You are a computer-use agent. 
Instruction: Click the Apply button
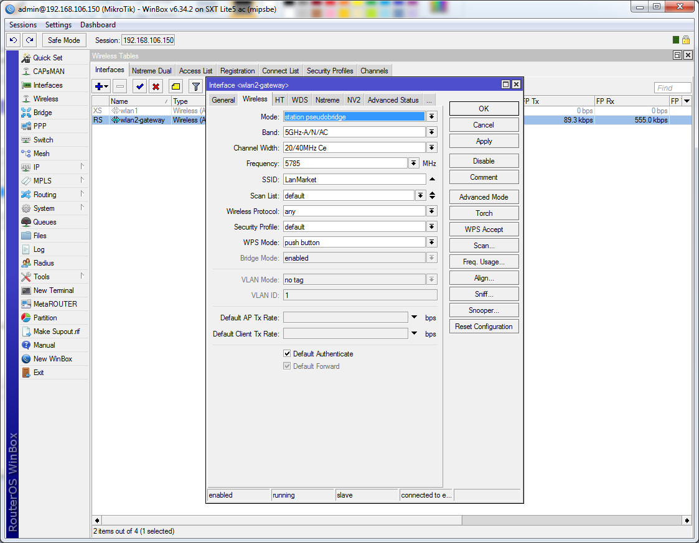tap(484, 141)
